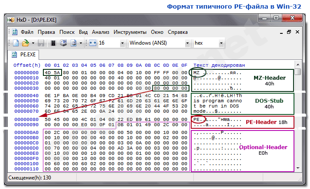Click hex byte ED in row 00000080
This screenshot has width=310, height=189.
pyautogui.click(x=130, y=120)
